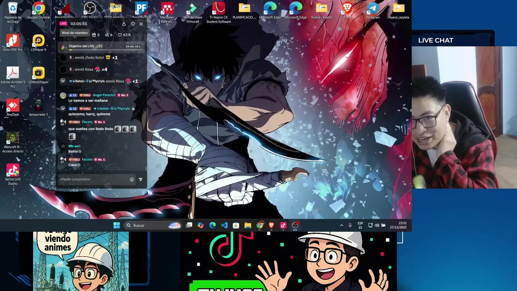Click the "Caos" chat message
Viewport: 517px width, 291px height.
[x=74, y=165]
